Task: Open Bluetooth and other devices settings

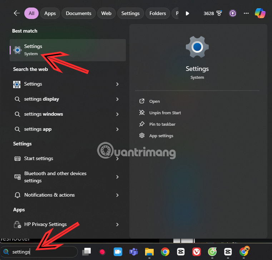Action: [x=55, y=177]
